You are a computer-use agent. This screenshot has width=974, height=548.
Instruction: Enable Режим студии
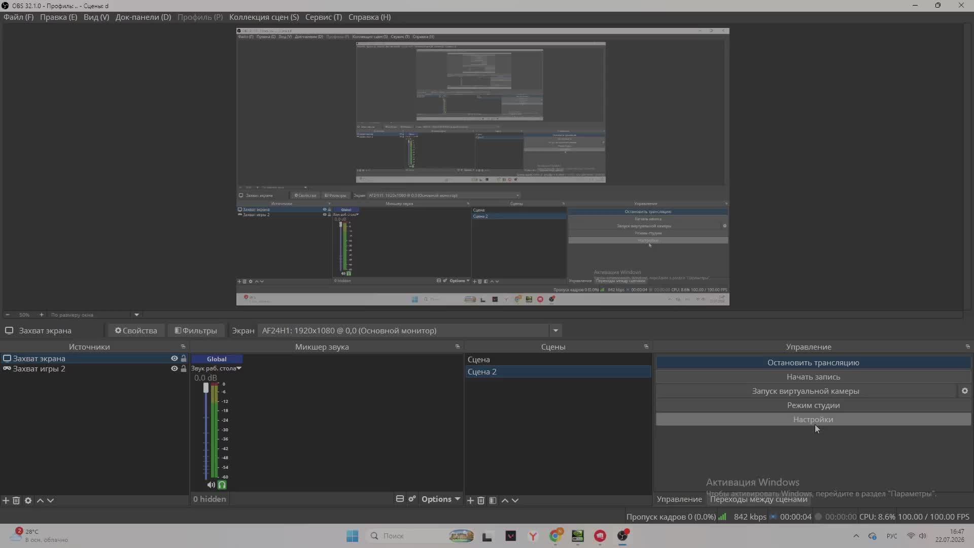[813, 405]
